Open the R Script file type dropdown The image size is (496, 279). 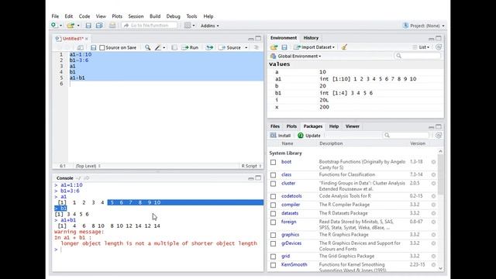(251, 166)
